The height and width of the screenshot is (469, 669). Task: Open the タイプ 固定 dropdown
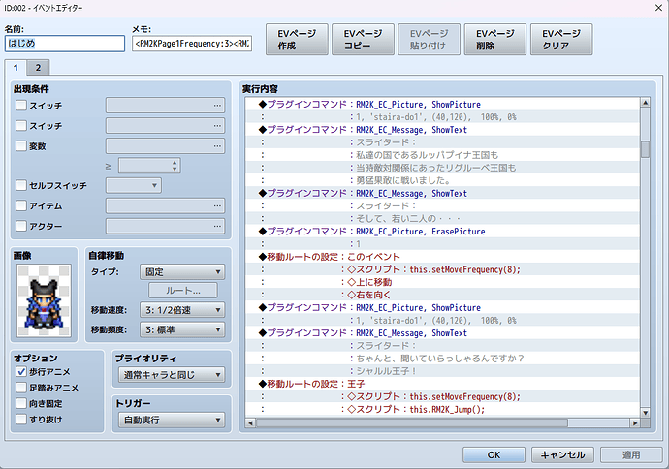(x=182, y=272)
